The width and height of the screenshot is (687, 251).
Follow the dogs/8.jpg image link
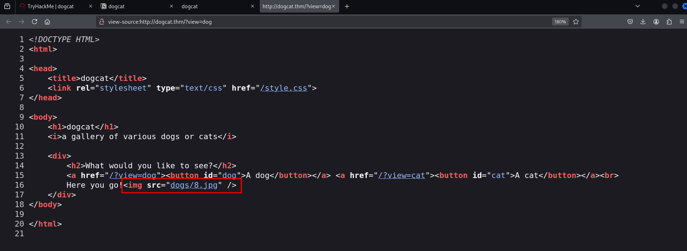point(194,185)
